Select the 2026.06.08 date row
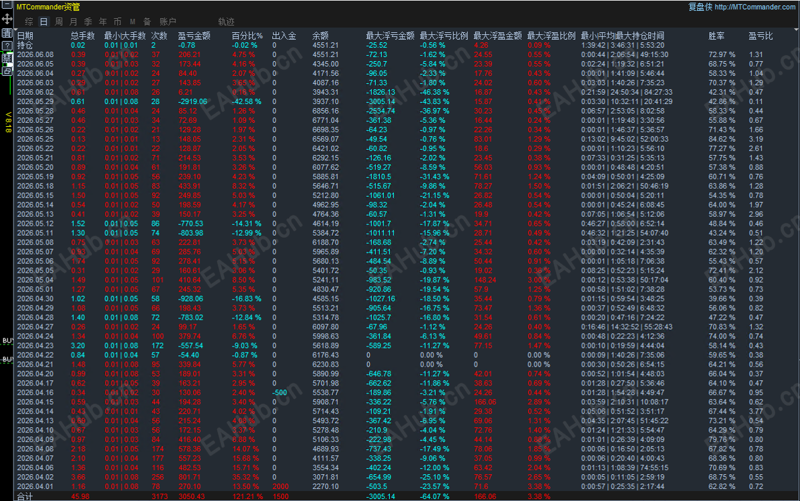 coord(35,54)
